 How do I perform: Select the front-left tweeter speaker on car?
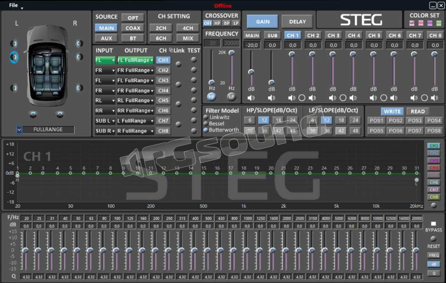tap(14, 43)
